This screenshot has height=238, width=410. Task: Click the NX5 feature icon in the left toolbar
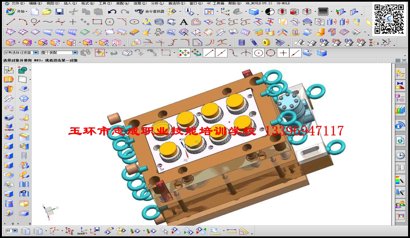[x=9, y=127]
